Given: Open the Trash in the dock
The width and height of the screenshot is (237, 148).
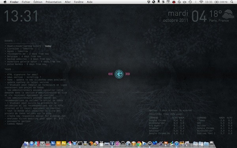Looking at the screenshot, I should (212, 143).
